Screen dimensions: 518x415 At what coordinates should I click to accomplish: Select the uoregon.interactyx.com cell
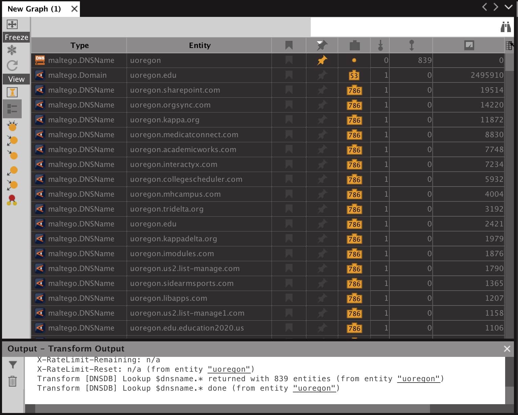tap(199, 164)
